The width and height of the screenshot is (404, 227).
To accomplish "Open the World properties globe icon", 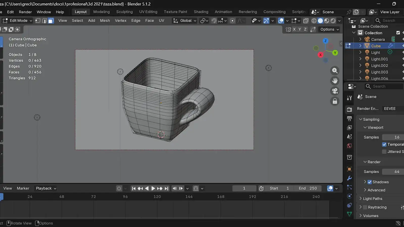I will pyautogui.click(x=349, y=146).
